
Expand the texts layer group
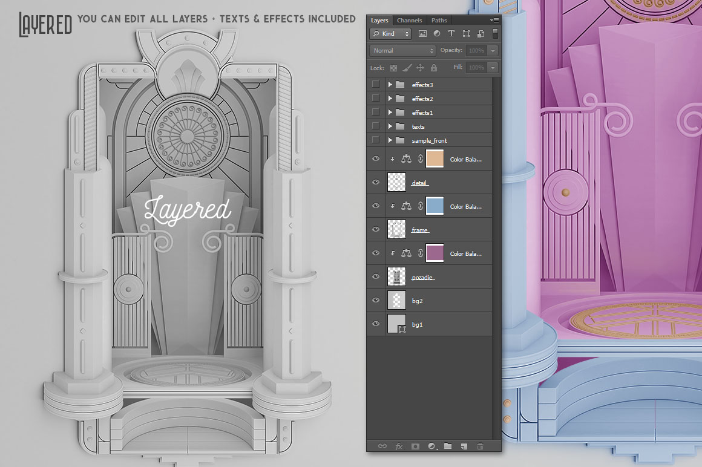(x=390, y=126)
